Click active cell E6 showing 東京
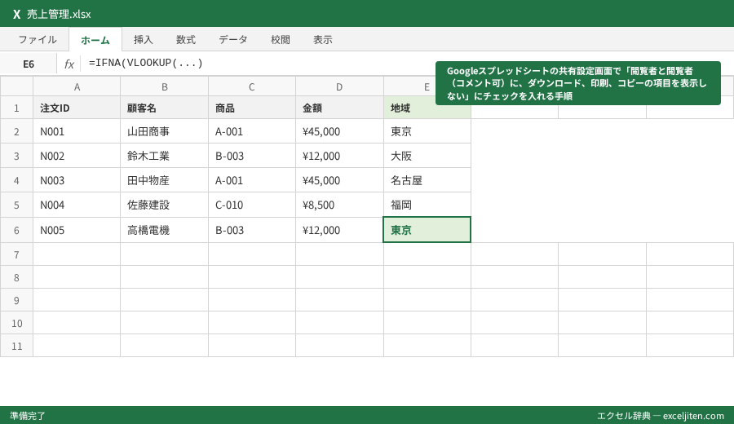Viewport: 734px width, 424px height. pos(427,230)
